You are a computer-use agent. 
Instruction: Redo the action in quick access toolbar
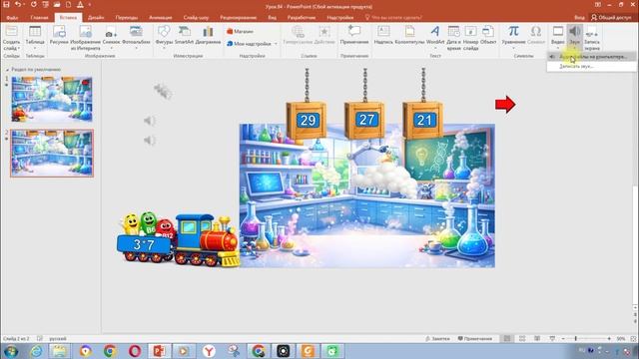coord(33,5)
